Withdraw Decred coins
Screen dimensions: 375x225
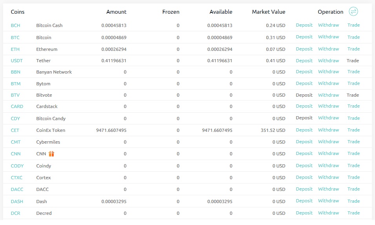tap(328, 213)
